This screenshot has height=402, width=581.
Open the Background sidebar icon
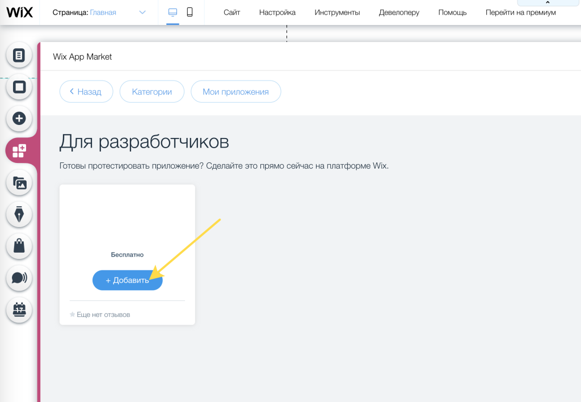(x=19, y=87)
